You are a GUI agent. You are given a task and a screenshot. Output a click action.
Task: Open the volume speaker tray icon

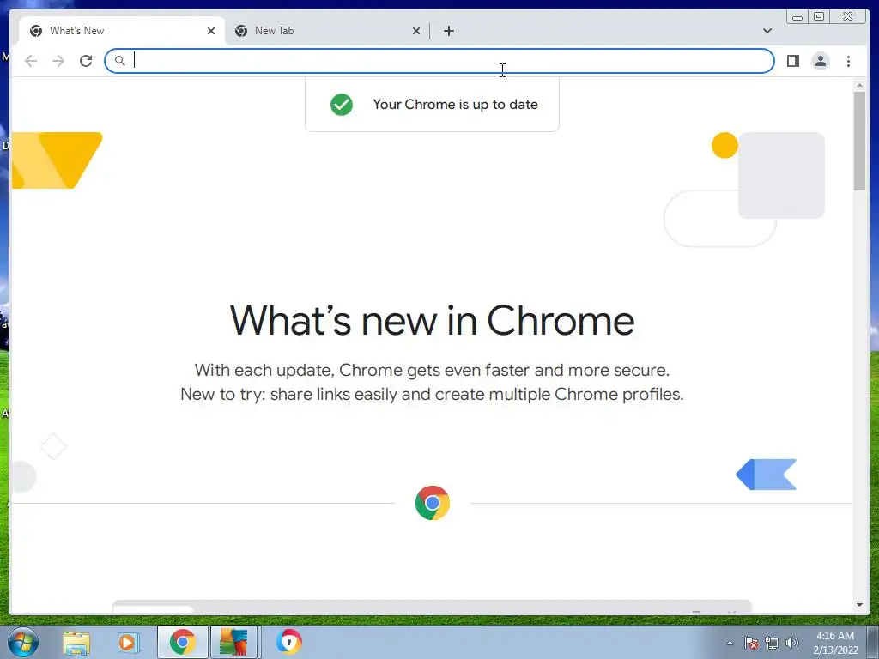tap(791, 643)
